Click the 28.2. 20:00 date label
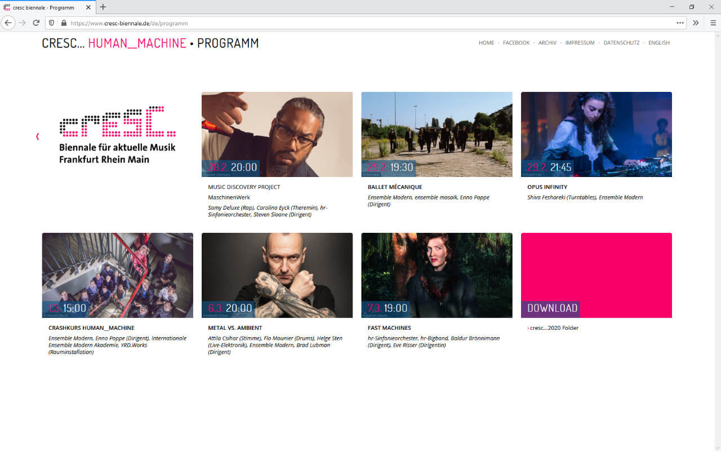721x451 pixels. 232,167
